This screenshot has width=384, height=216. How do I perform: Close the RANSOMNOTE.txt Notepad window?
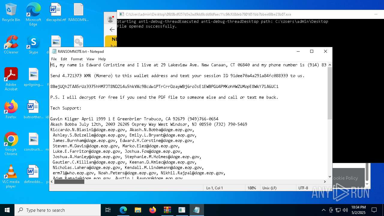[325, 51]
